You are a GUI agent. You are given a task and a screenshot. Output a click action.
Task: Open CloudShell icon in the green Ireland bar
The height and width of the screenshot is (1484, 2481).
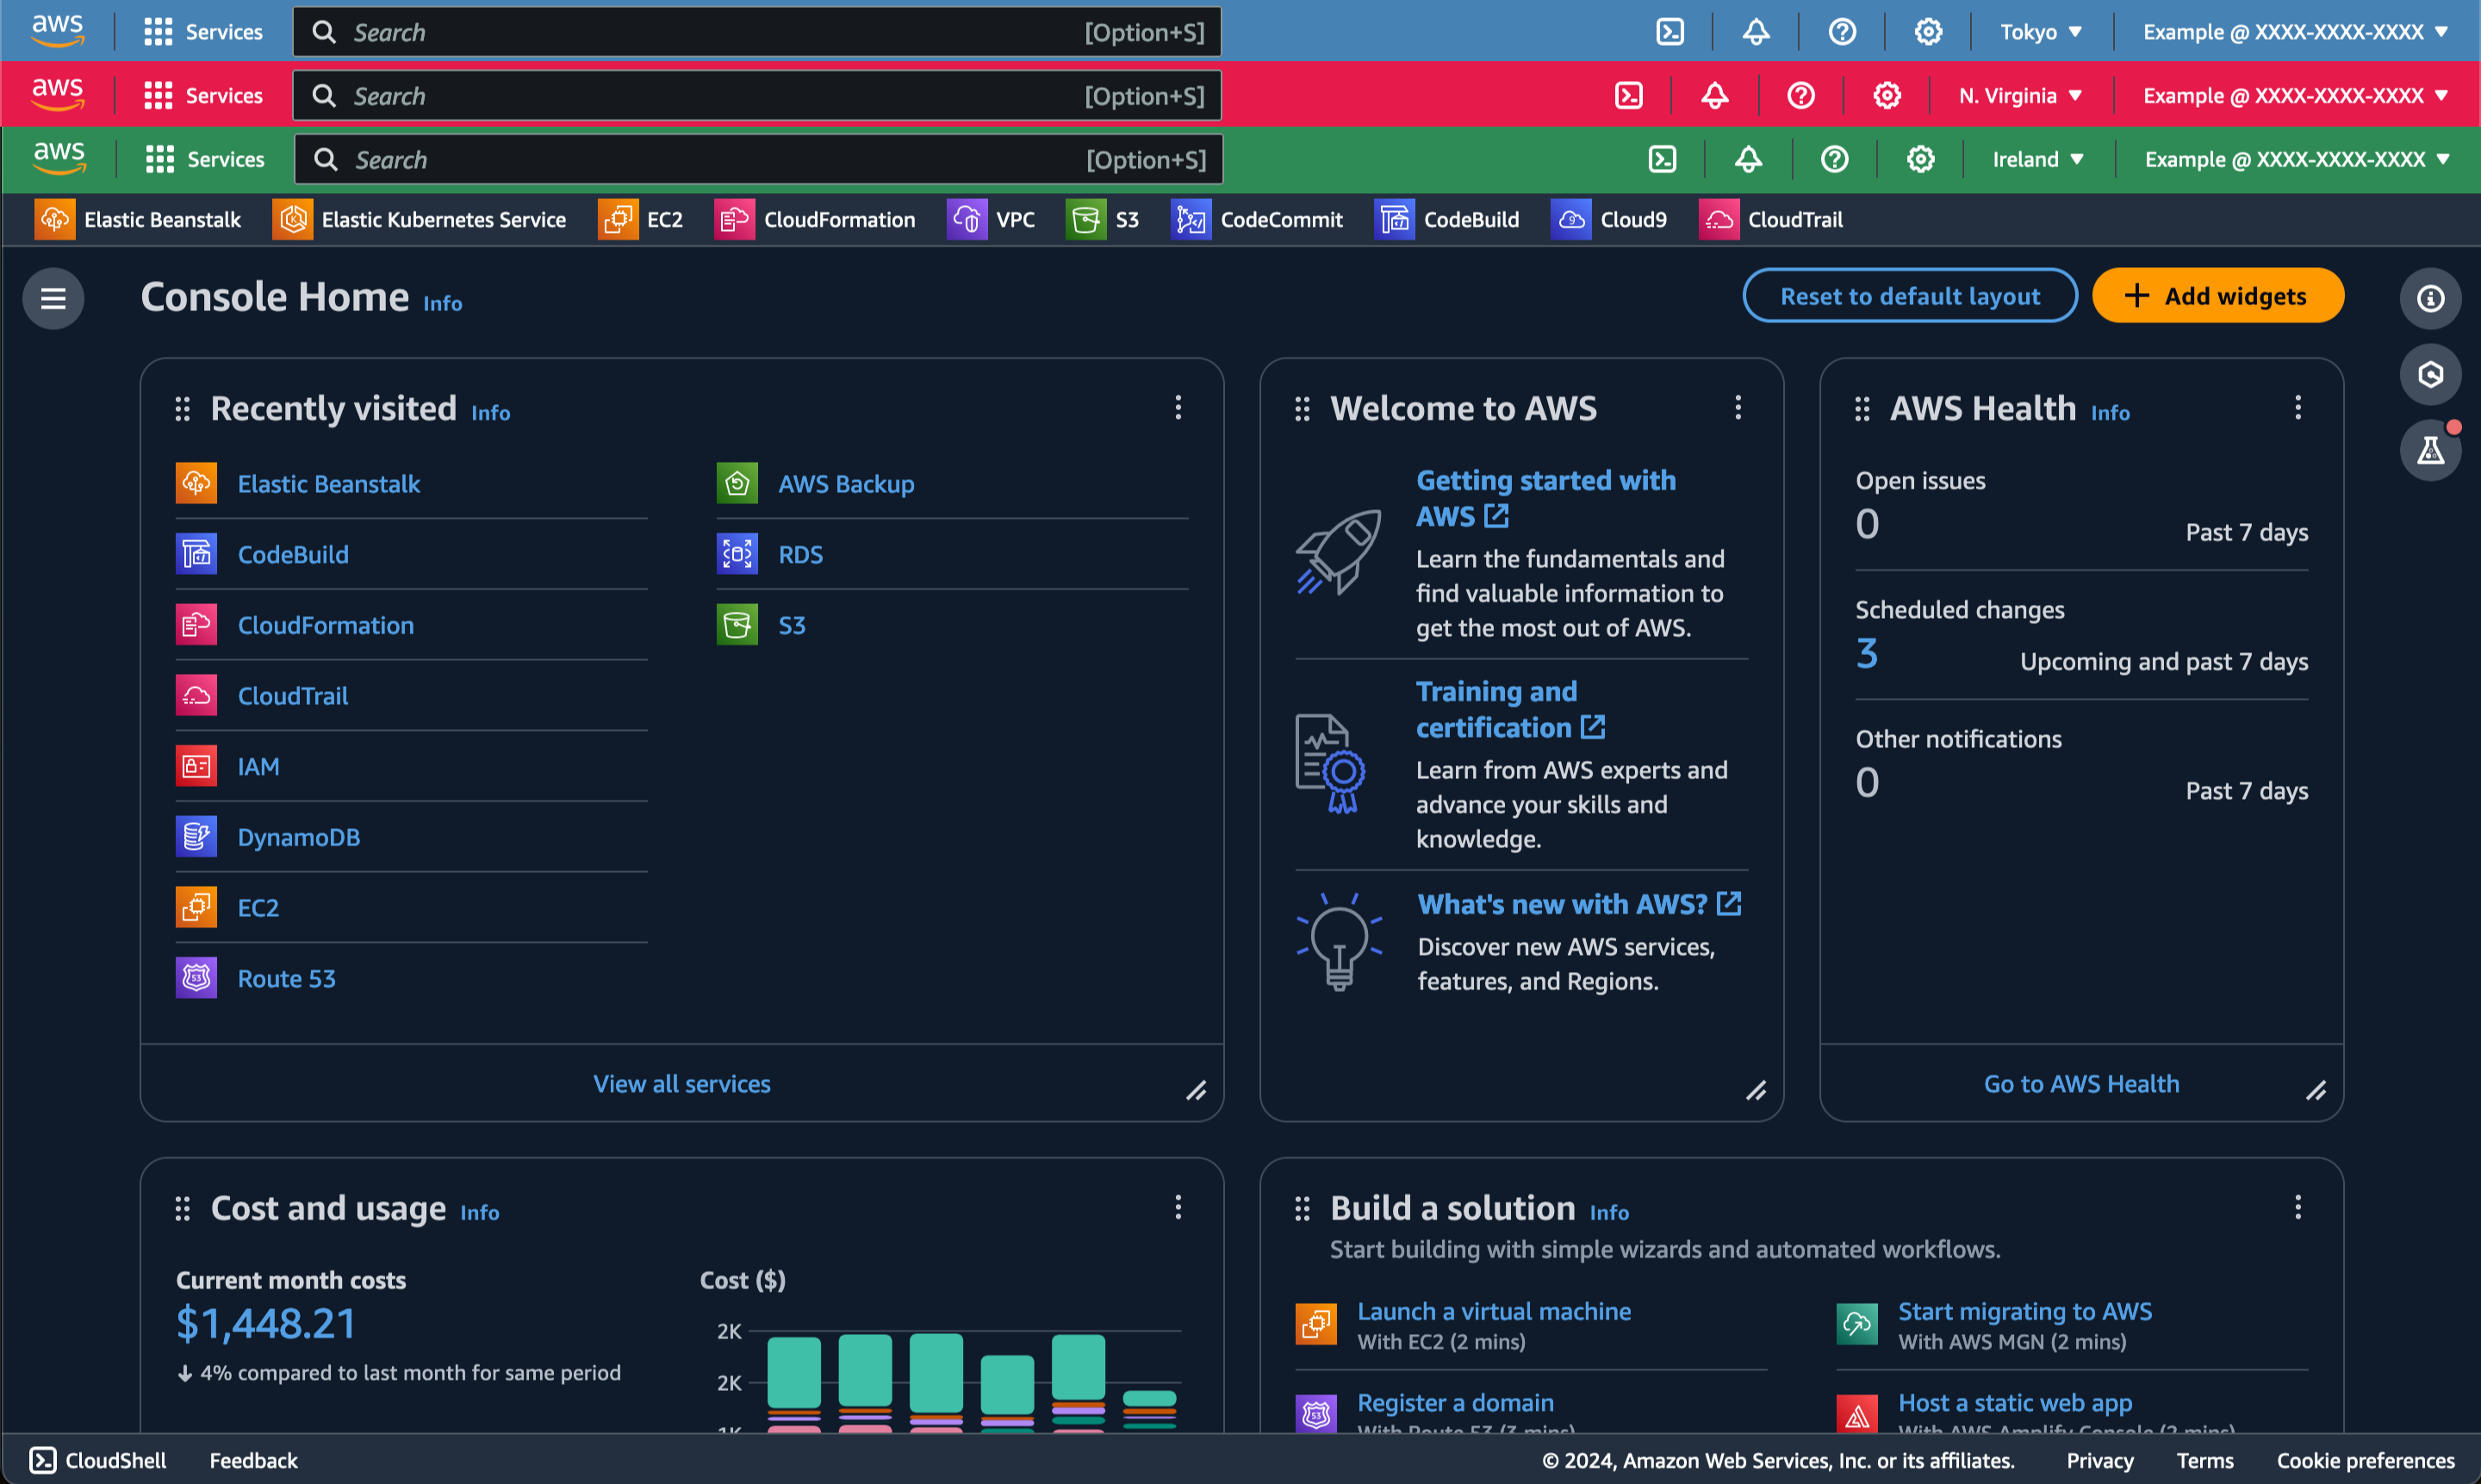pos(1662,159)
